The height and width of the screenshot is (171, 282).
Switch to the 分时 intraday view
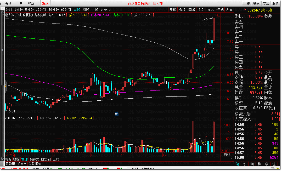pyautogui.click(x=9, y=9)
